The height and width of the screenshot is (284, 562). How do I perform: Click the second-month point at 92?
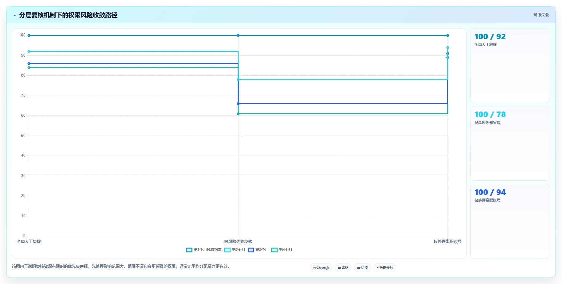tap(29, 51)
